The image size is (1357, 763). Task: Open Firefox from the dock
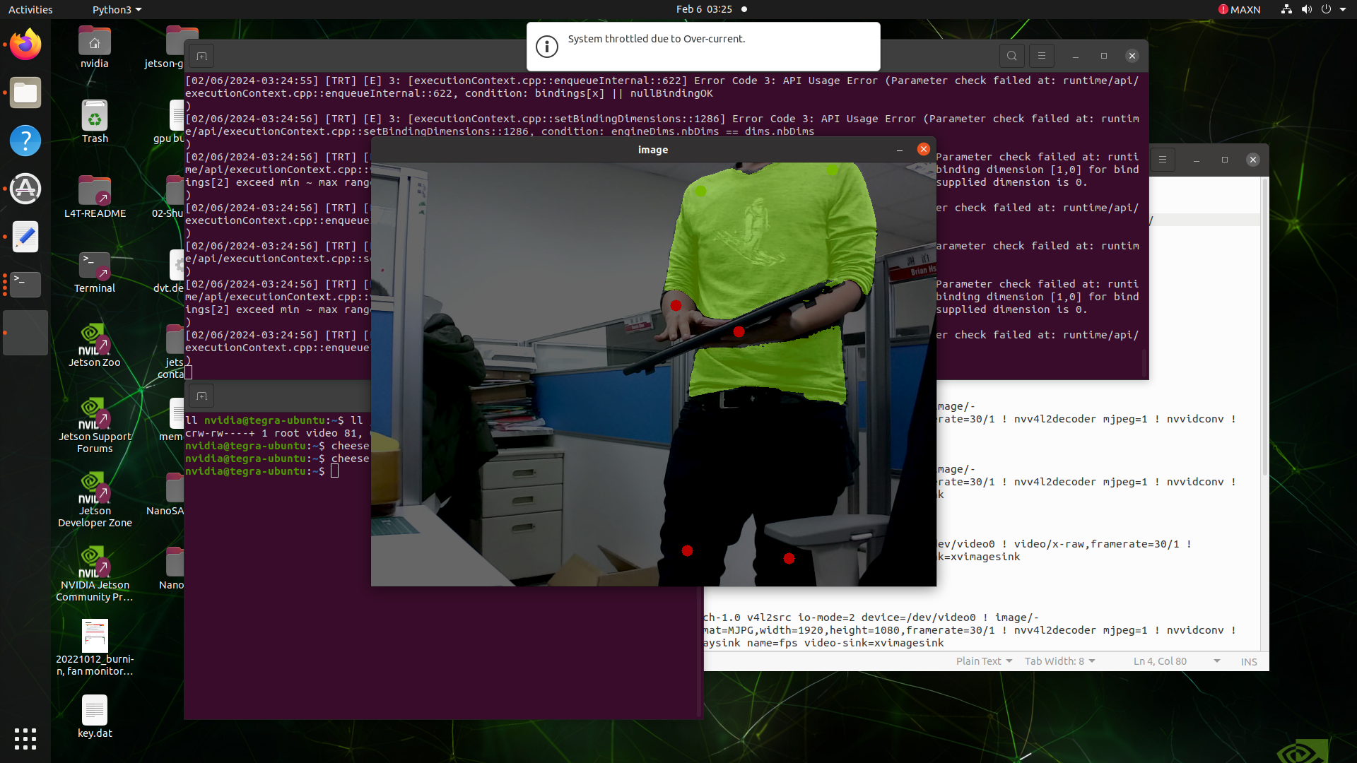click(x=25, y=45)
